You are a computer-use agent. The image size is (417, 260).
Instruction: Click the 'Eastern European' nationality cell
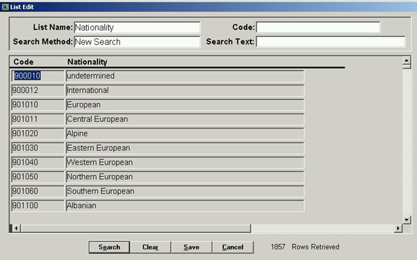point(185,148)
